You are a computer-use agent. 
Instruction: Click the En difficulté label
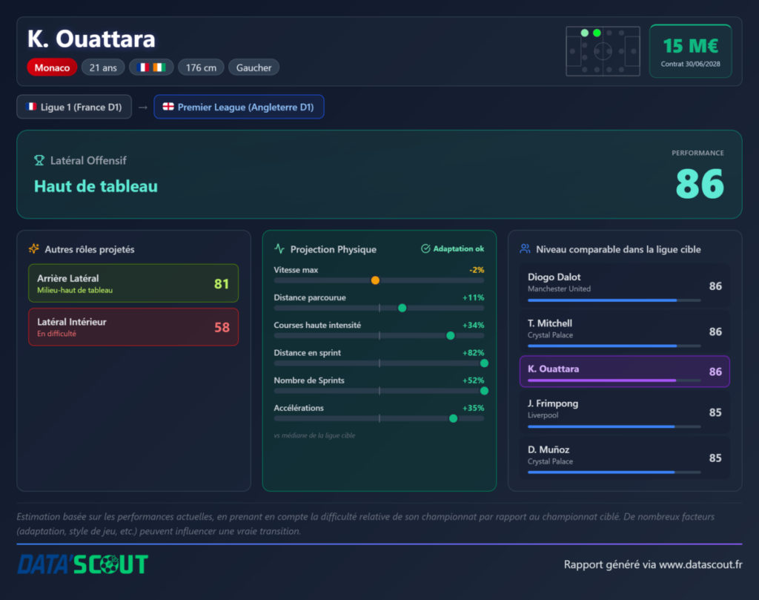click(56, 334)
